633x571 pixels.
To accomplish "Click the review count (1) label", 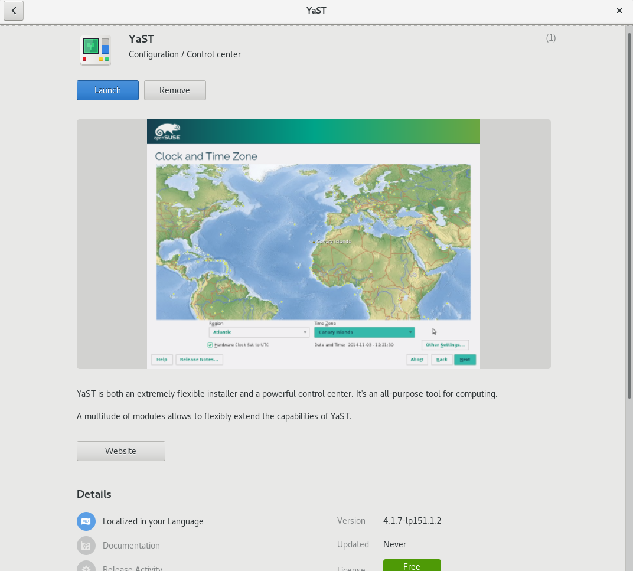I will coord(550,38).
